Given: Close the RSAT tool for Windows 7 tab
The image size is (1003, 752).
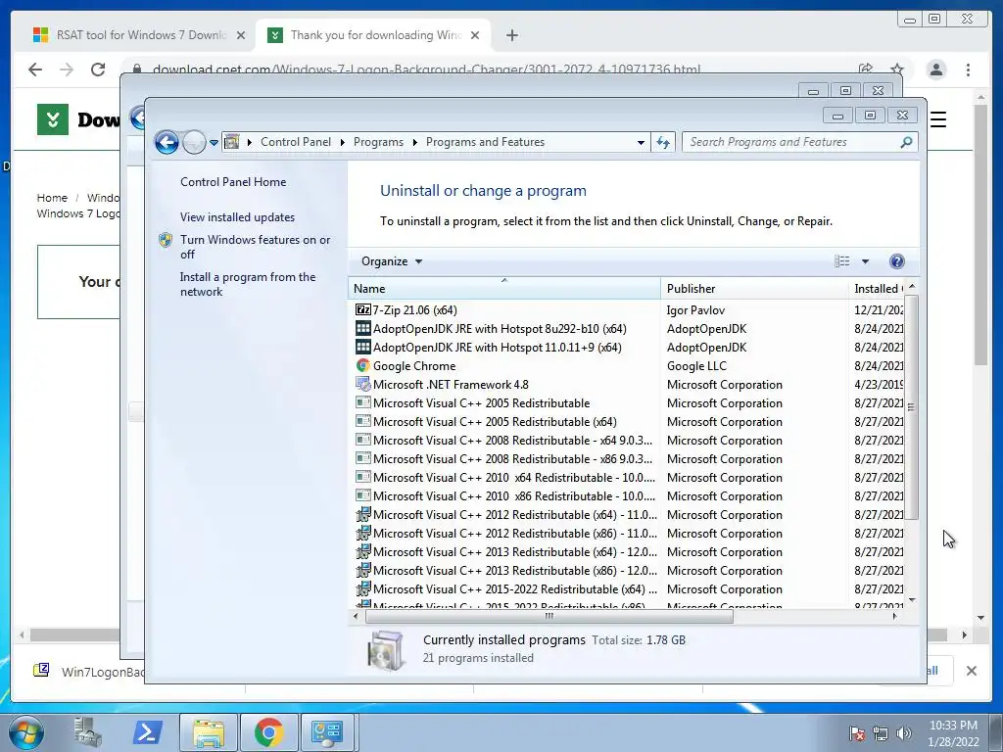Looking at the screenshot, I should click(x=241, y=35).
